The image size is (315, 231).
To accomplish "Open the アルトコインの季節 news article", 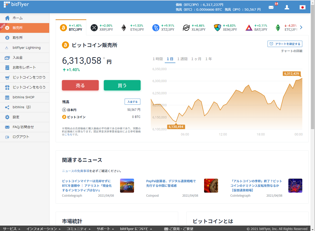I will [x=256, y=186].
